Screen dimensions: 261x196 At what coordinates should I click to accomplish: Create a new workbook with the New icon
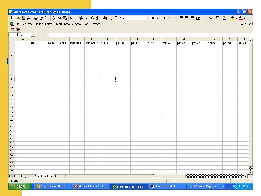click(x=12, y=18)
